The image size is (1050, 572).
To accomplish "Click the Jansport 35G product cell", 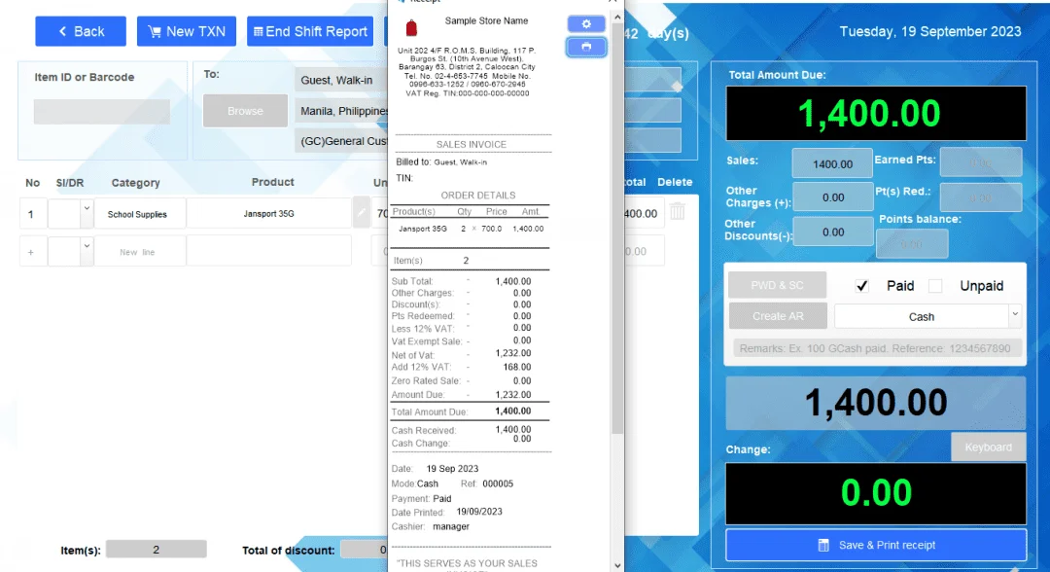I will (x=268, y=214).
